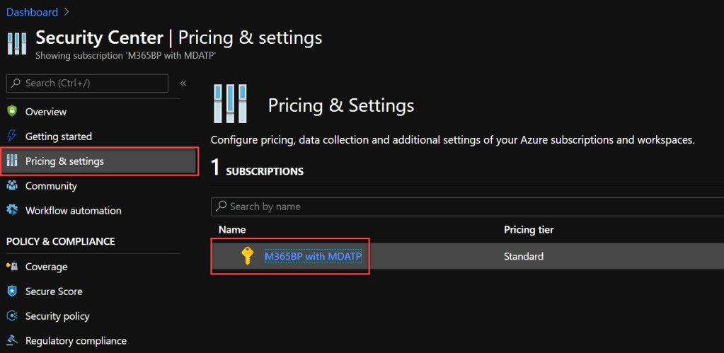Click the Secure Score shield icon
The width and height of the screenshot is (724, 353).
point(11,291)
